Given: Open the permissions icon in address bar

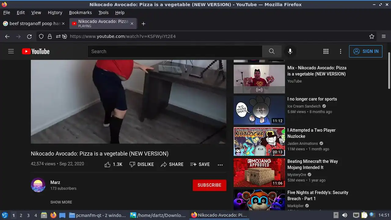Looking at the screenshot, I should point(58,36).
